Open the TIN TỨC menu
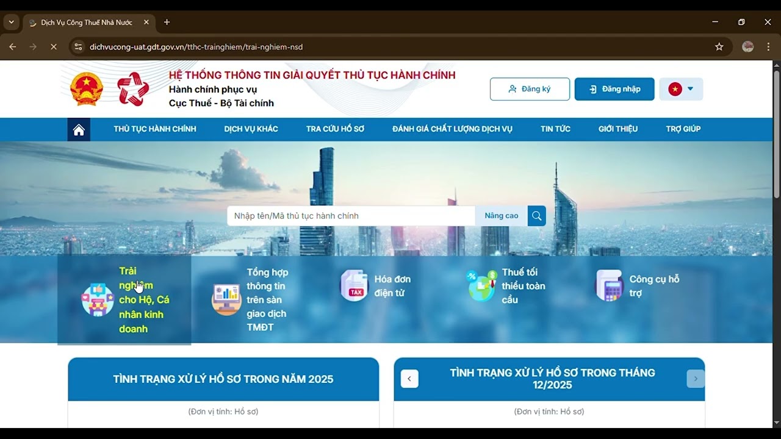Screen dimensions: 781x439 tap(555, 129)
